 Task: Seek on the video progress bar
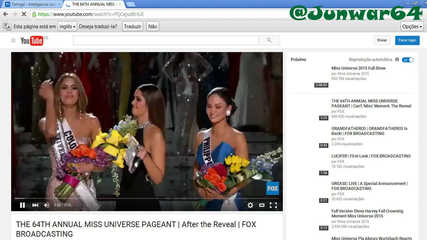(x=147, y=198)
